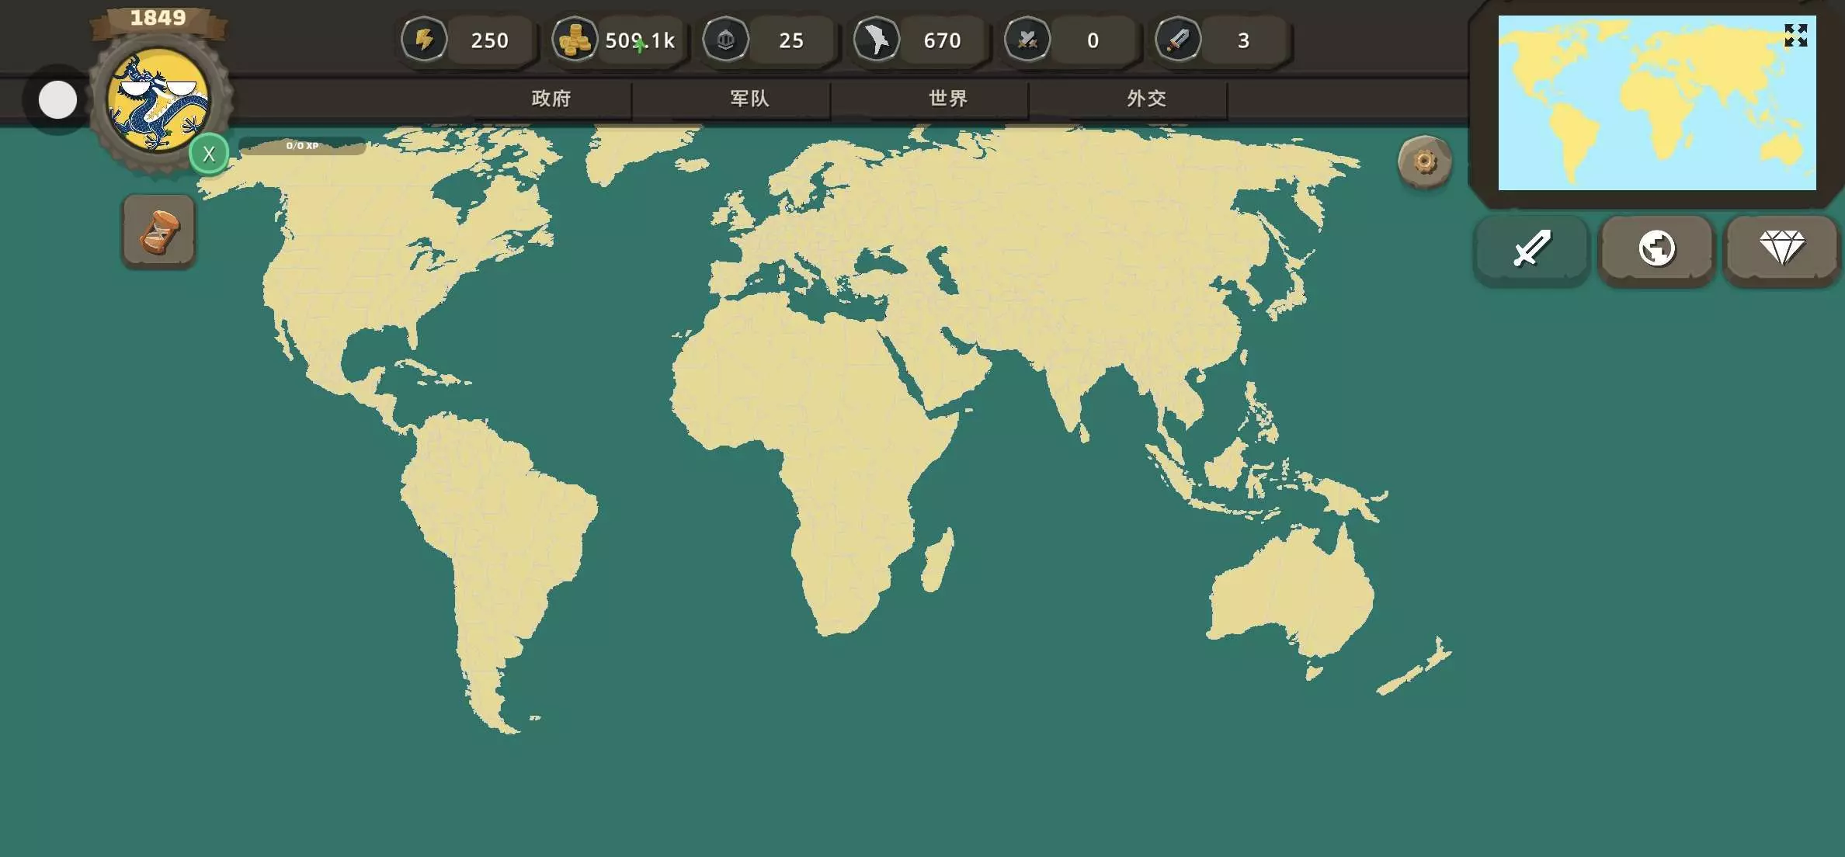Click the green X badge
Screen dimensions: 1845x857
point(209,154)
